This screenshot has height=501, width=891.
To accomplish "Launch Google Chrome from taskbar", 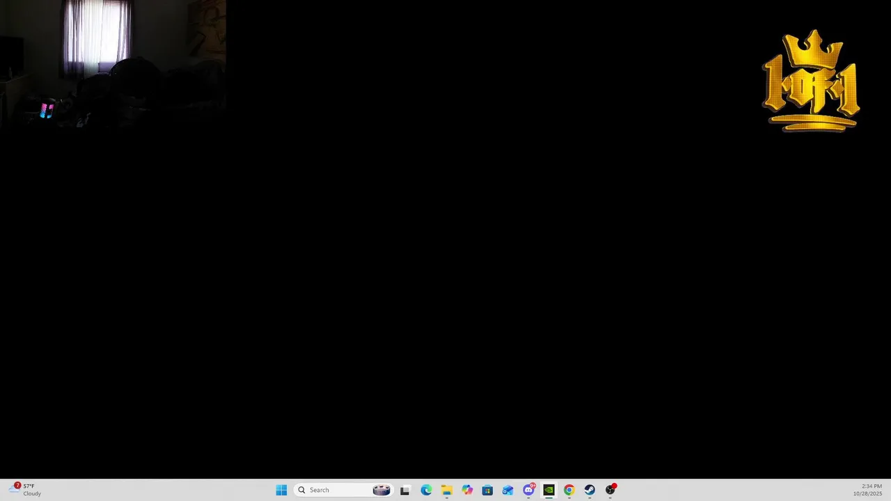I will (x=569, y=490).
